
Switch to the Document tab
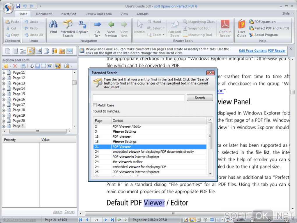coord(44,14)
